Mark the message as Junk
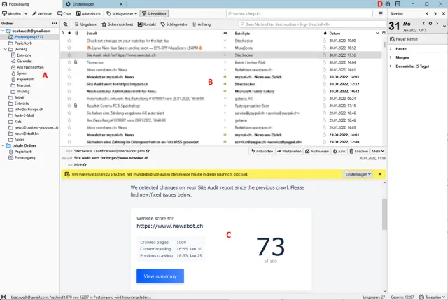This screenshot has width=448, height=300. point(339,151)
